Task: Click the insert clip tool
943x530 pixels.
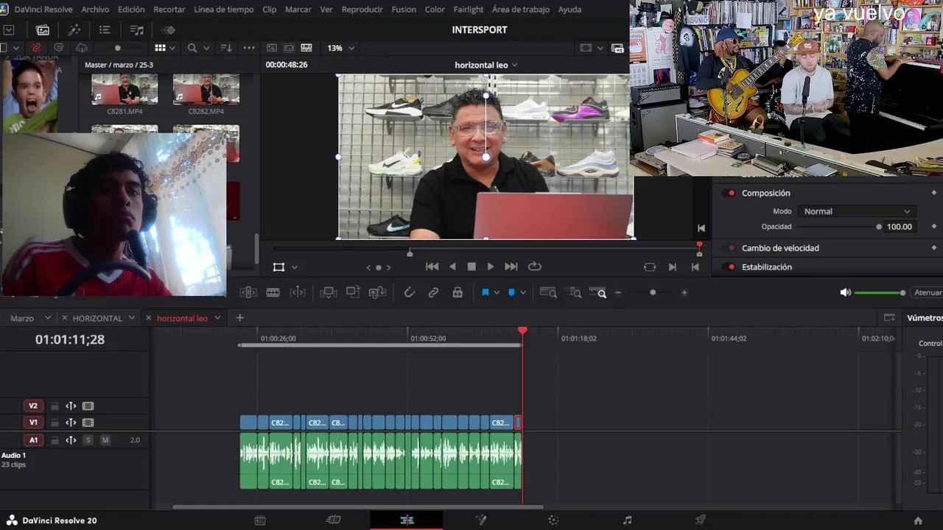Action: [x=329, y=292]
